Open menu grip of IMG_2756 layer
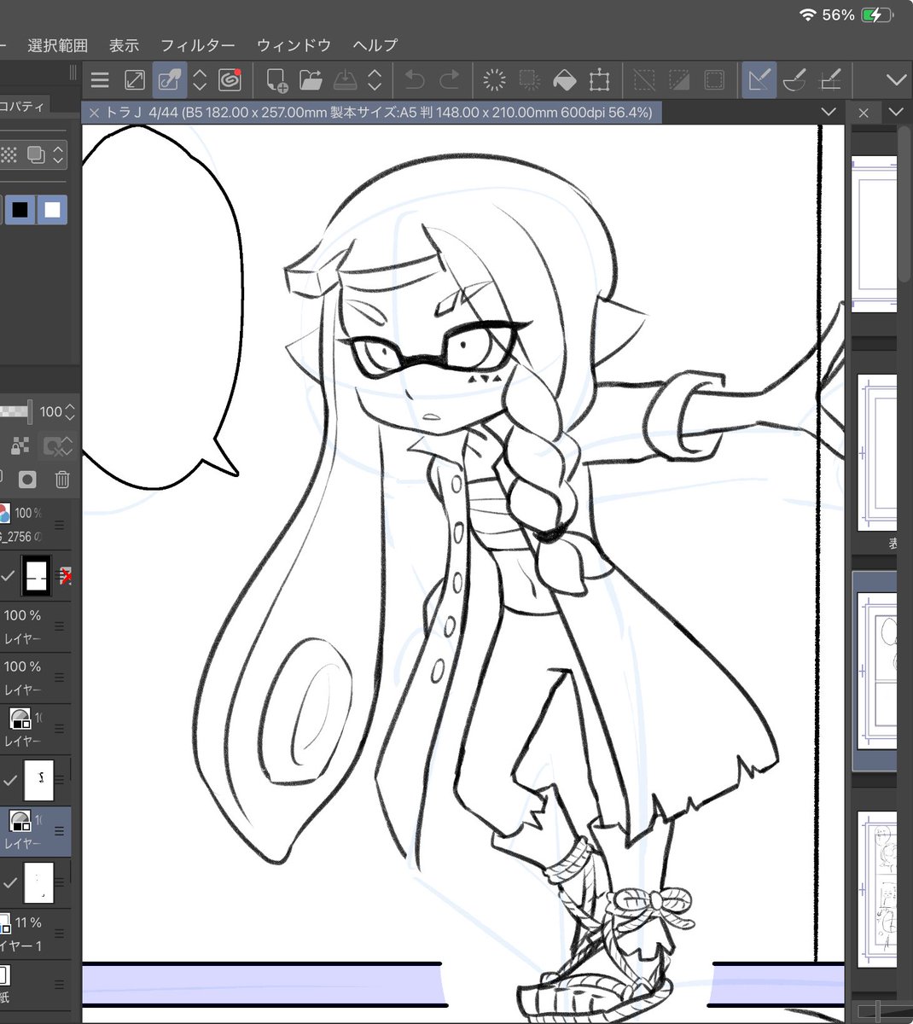913x1024 pixels. (60, 523)
